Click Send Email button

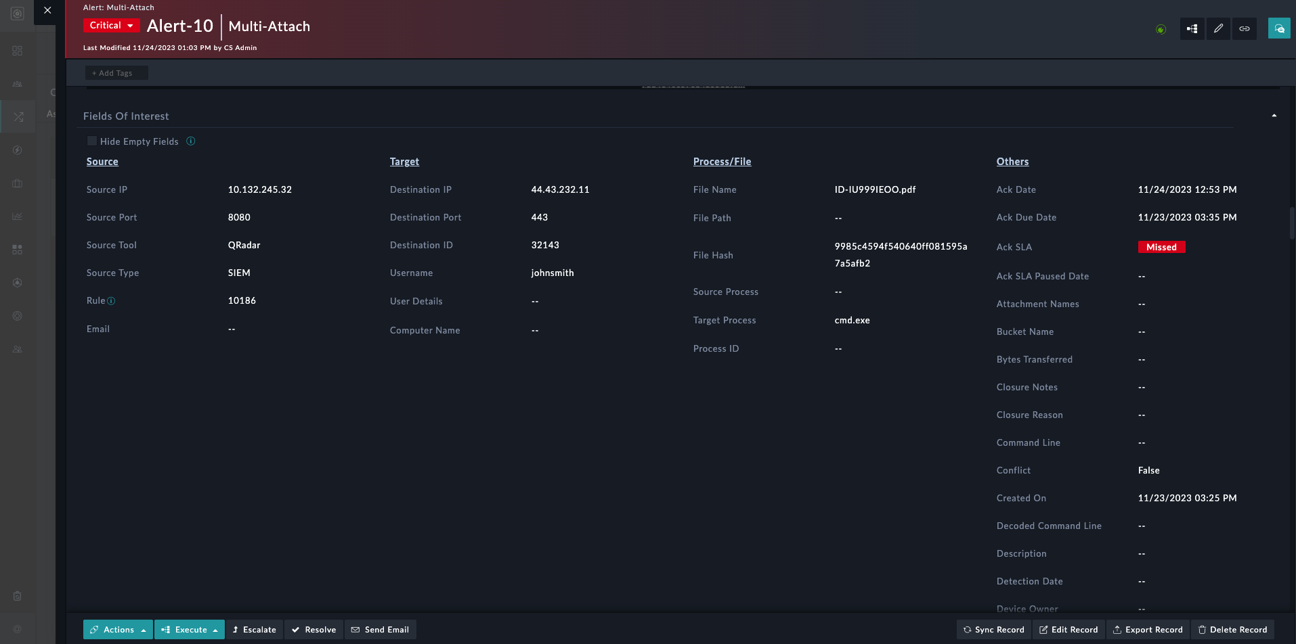pyautogui.click(x=381, y=630)
